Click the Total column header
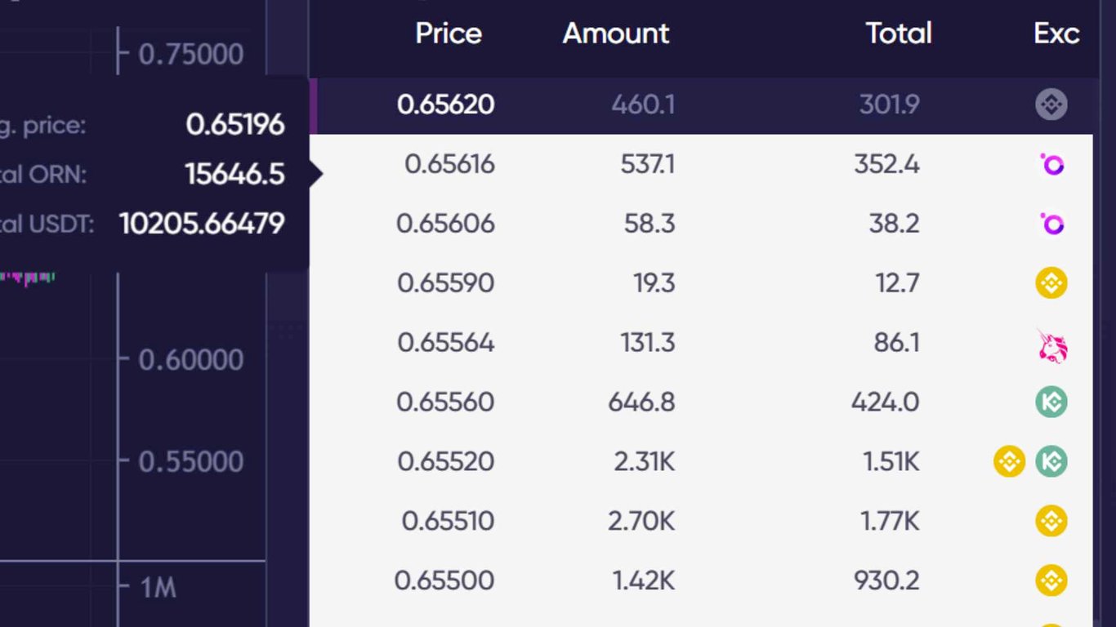The image size is (1116, 627). (899, 33)
